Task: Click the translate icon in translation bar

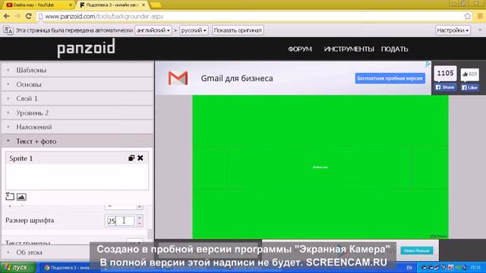Action: coord(8,30)
